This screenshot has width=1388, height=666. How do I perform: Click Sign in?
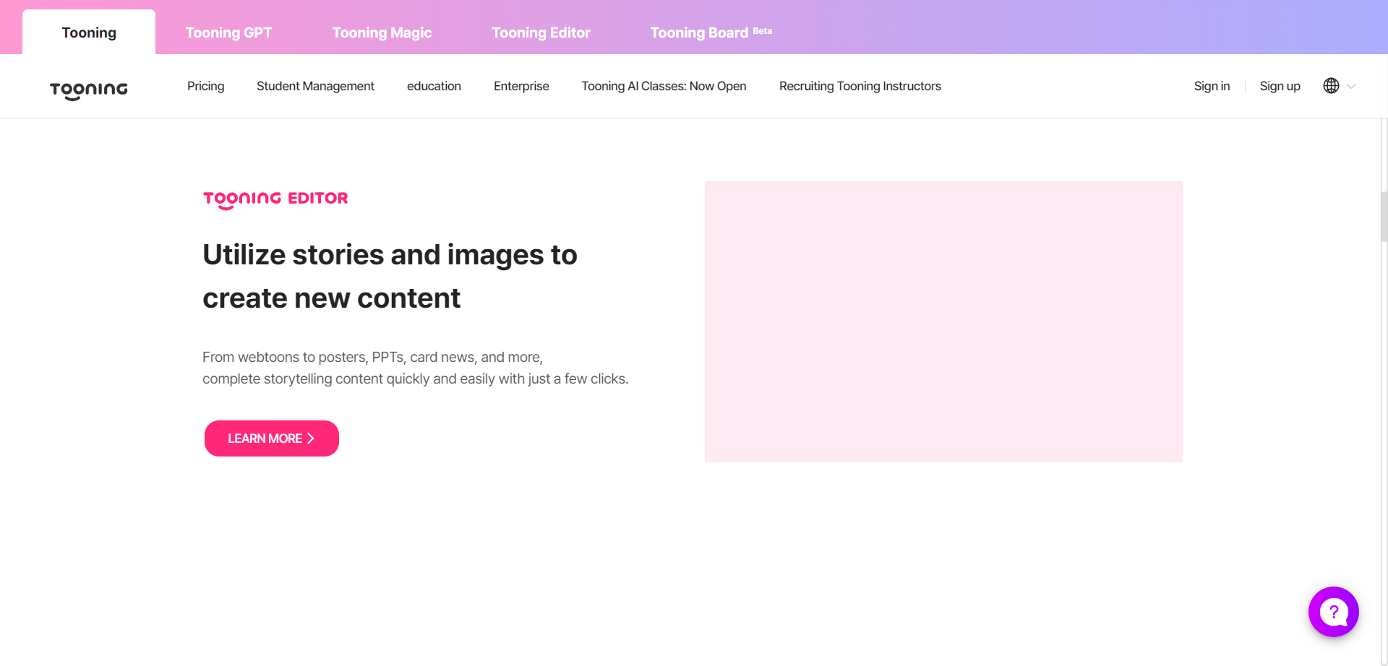[x=1212, y=86]
